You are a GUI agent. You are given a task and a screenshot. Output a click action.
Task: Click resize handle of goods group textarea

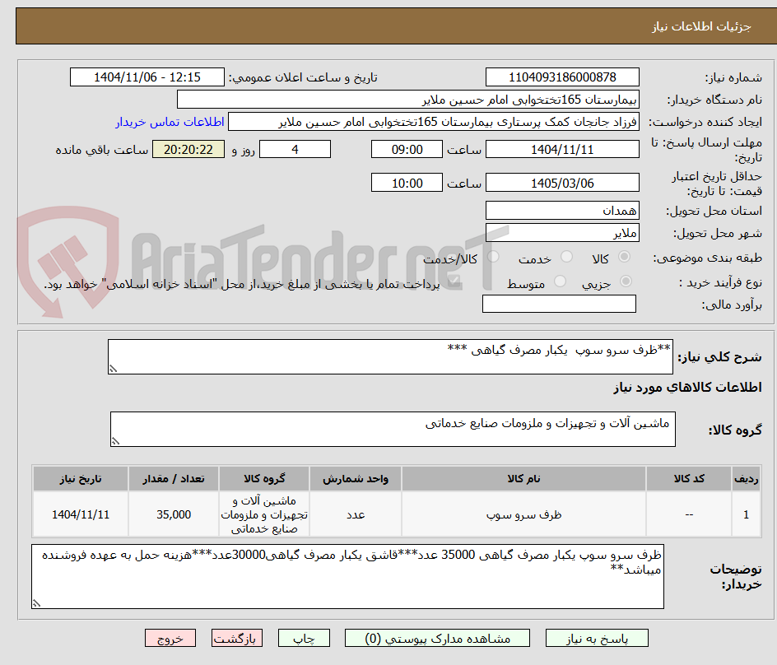tap(115, 441)
